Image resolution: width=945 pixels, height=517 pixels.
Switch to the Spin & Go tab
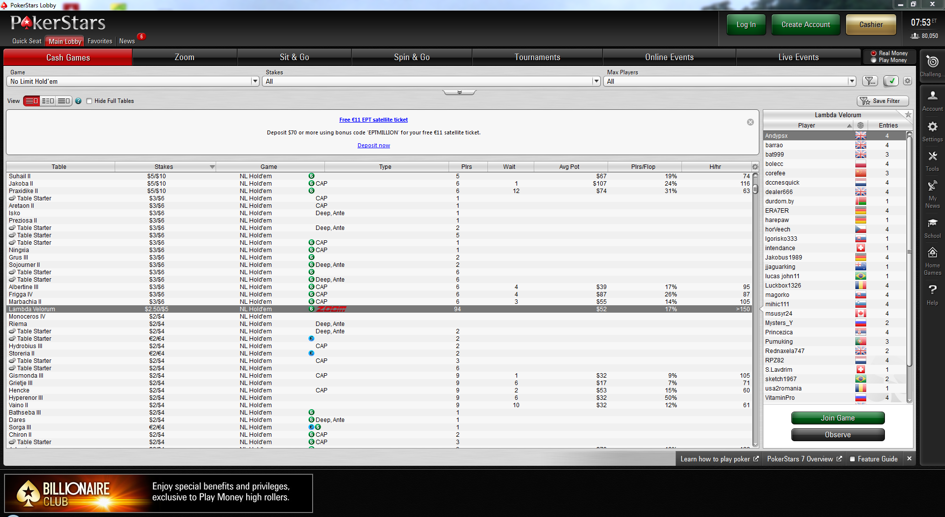412,58
